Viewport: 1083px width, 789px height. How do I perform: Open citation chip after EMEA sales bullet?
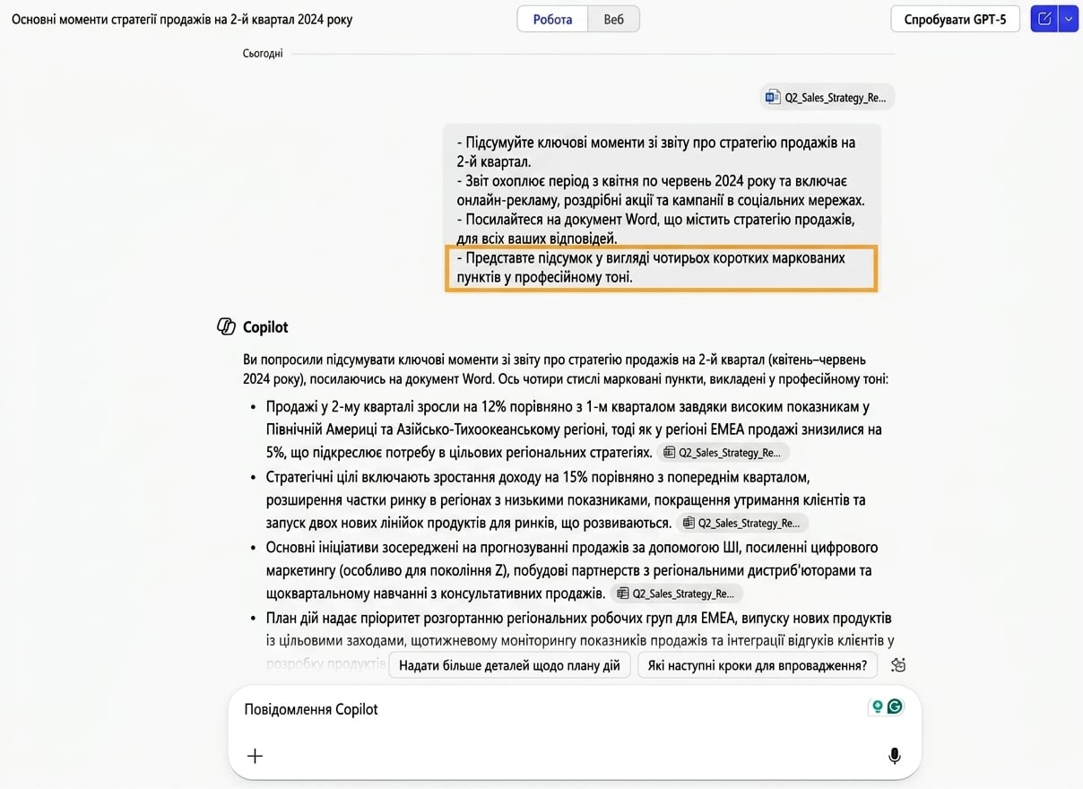(x=723, y=453)
